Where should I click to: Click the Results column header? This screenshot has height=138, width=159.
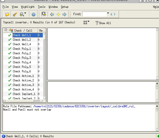41,30
